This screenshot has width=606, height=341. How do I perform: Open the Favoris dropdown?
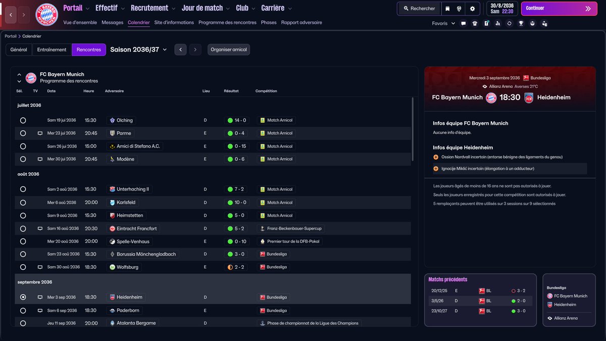click(x=443, y=23)
